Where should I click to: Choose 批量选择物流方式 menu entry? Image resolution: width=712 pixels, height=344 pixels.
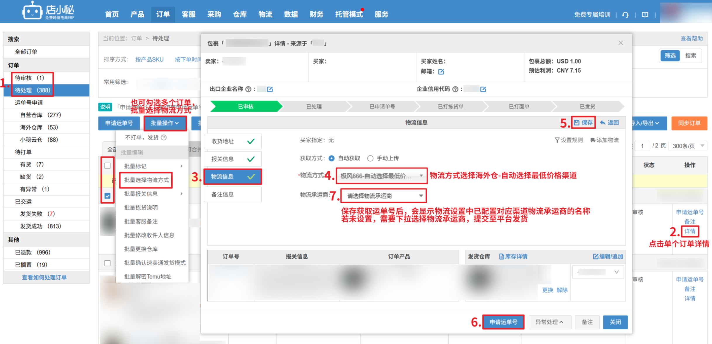click(146, 180)
